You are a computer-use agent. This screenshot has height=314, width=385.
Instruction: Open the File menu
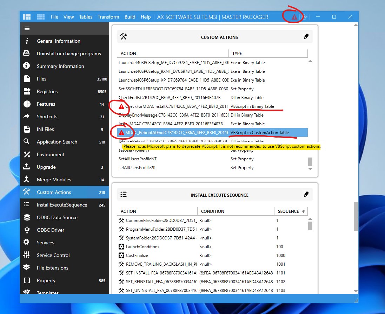pos(54,17)
